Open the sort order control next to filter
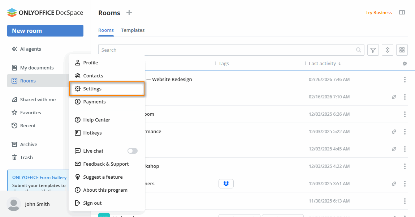The width and height of the screenshot is (415, 217). (387, 50)
